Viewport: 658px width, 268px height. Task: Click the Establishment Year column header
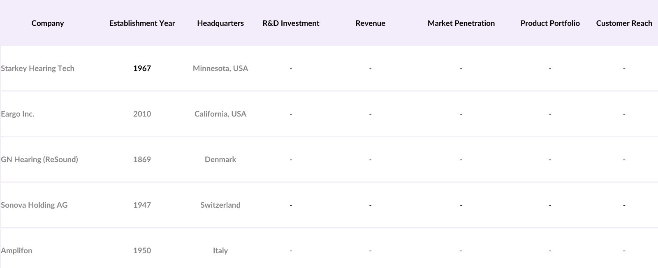142,23
